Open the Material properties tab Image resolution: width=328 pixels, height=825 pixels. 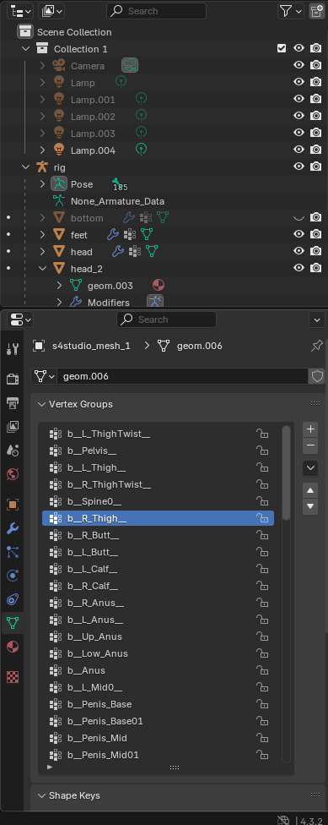pyautogui.click(x=13, y=647)
